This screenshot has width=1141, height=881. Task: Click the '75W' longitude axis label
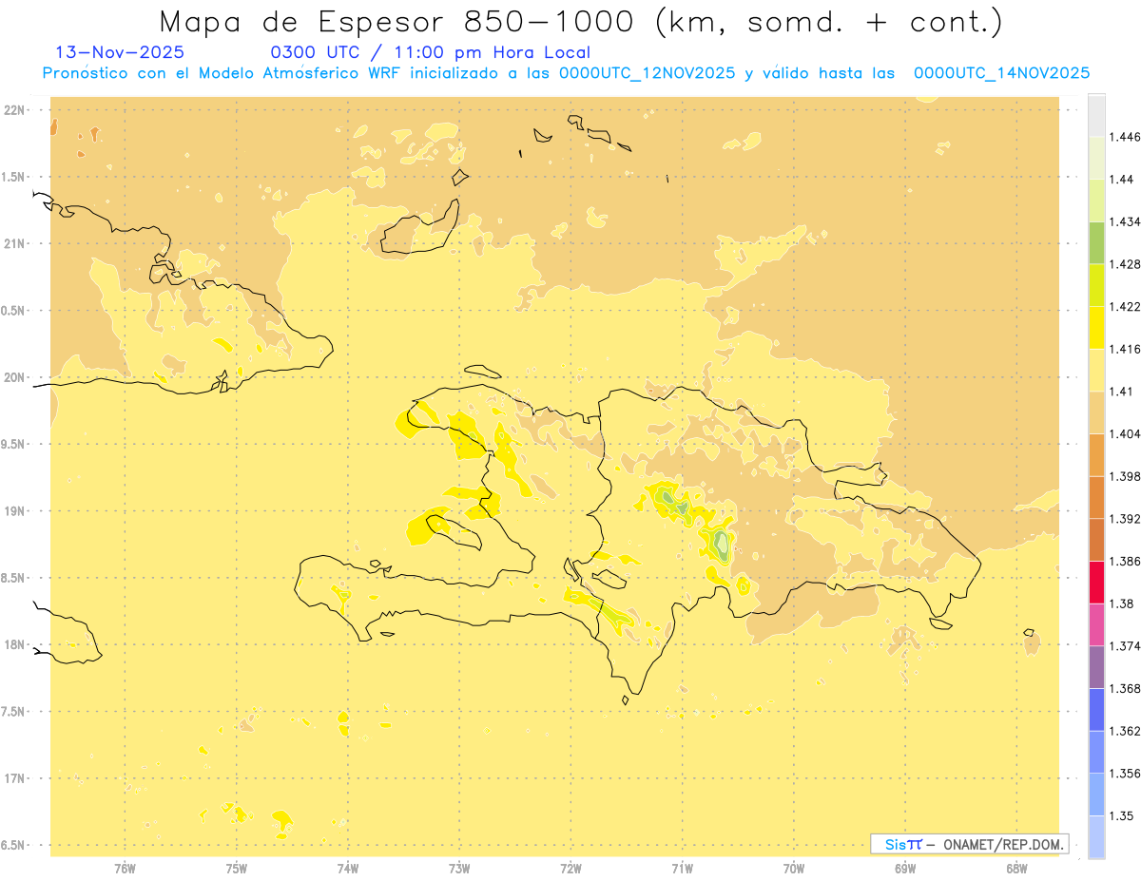(x=237, y=868)
